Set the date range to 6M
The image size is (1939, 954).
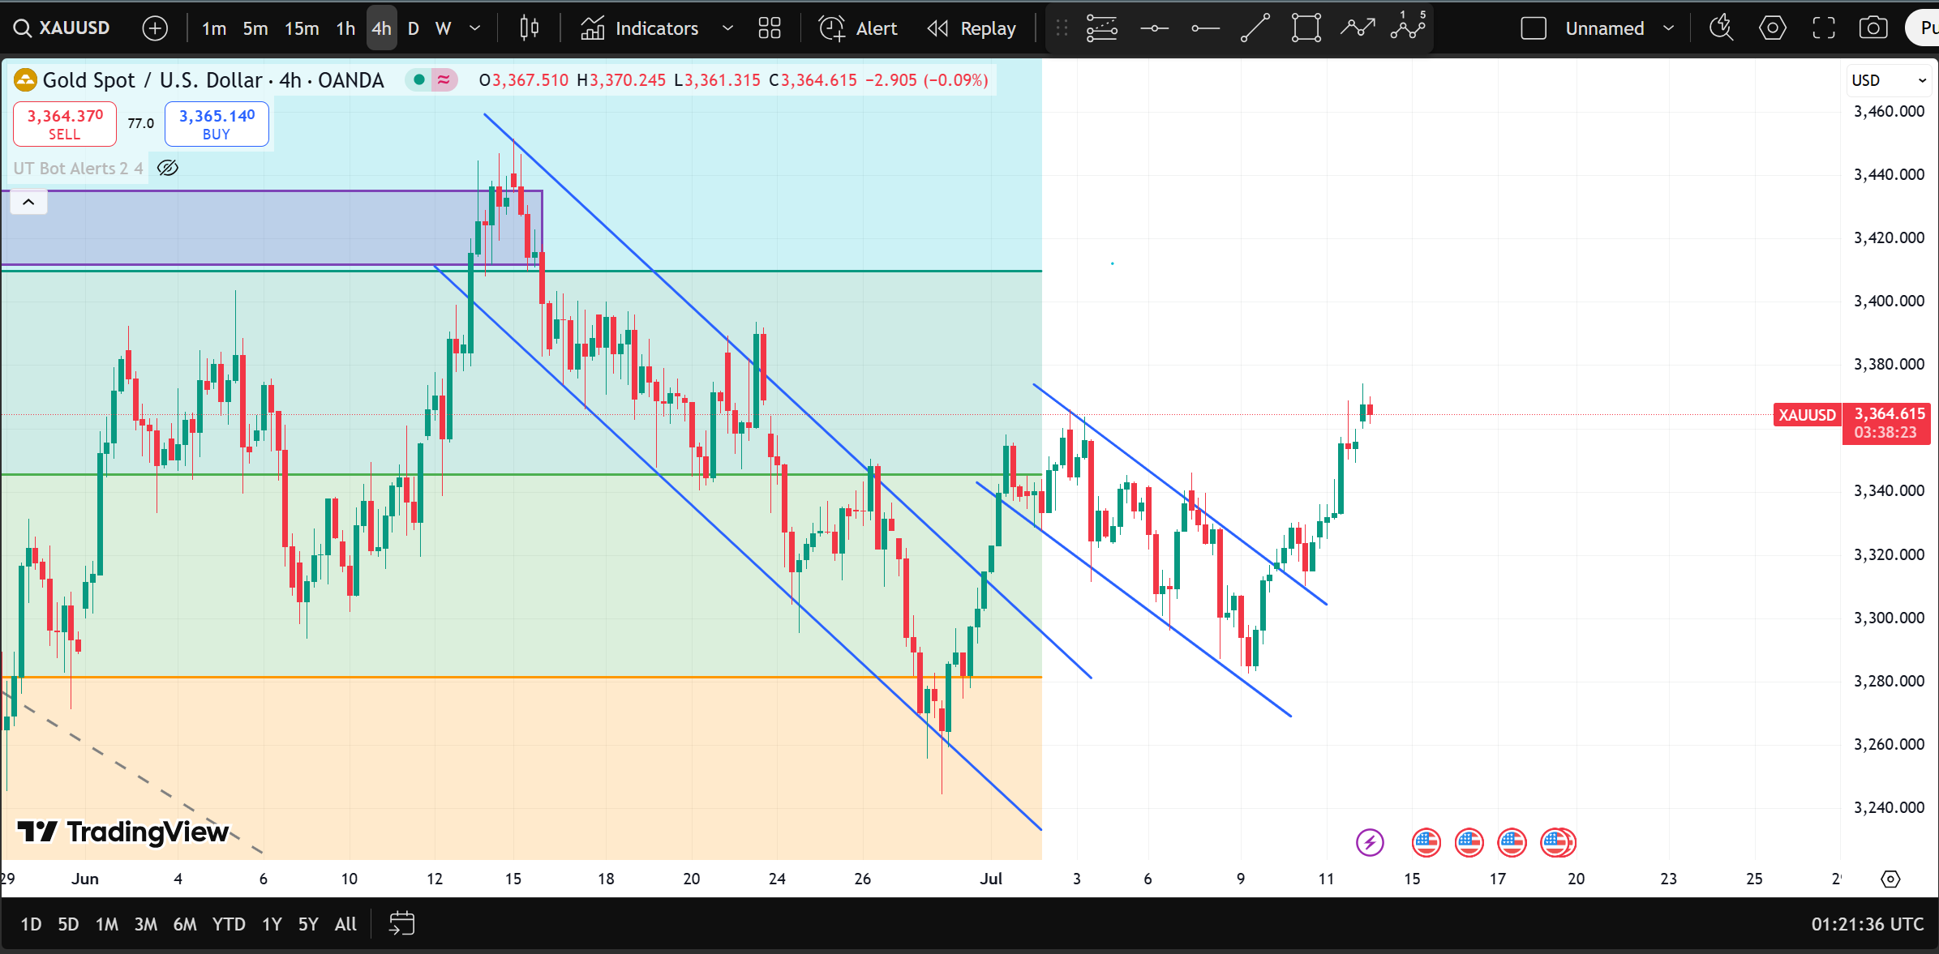(x=185, y=924)
